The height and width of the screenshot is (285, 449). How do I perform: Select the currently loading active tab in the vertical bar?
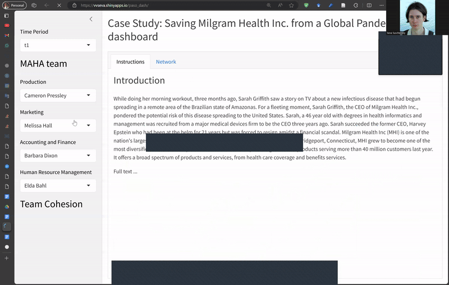(7, 226)
